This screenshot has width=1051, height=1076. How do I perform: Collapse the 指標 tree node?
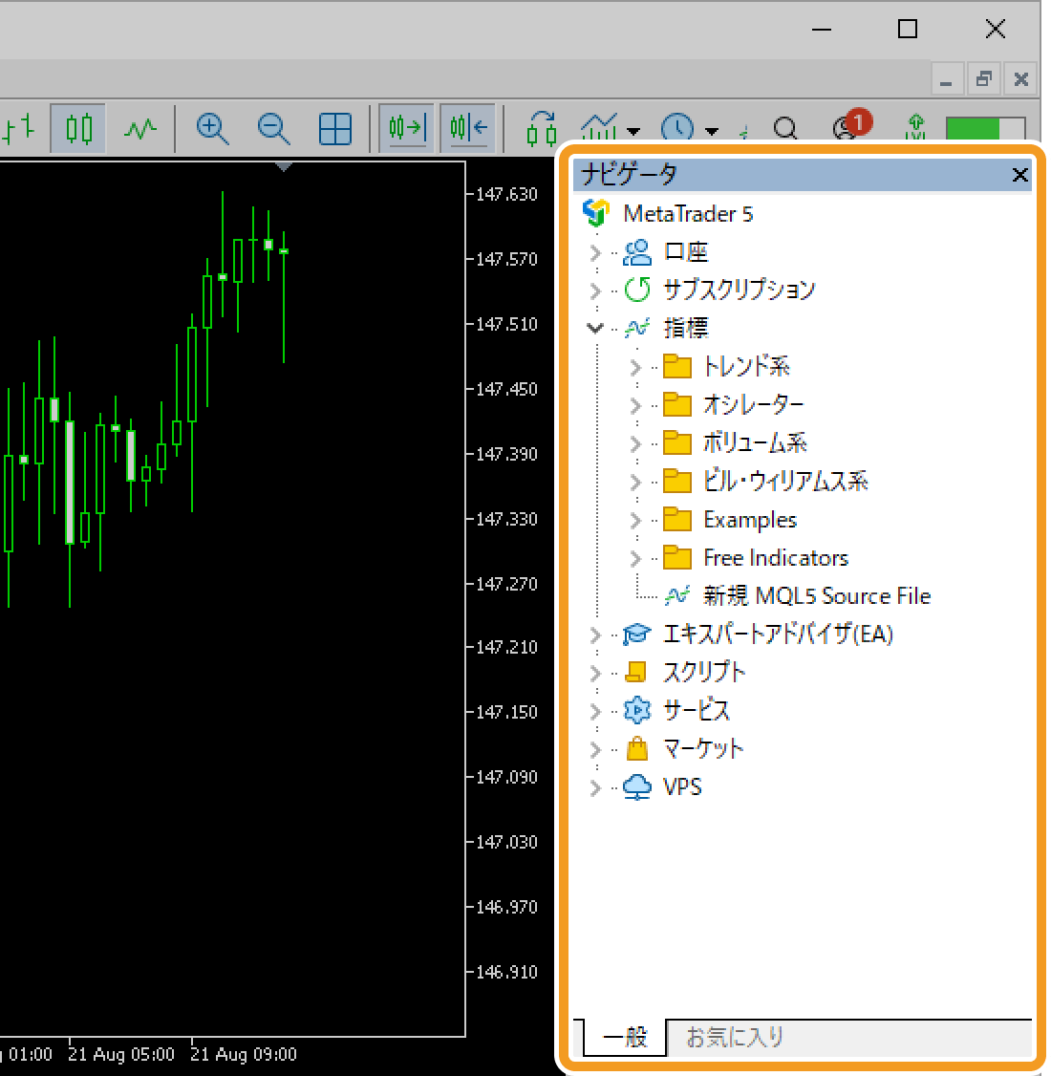click(595, 328)
